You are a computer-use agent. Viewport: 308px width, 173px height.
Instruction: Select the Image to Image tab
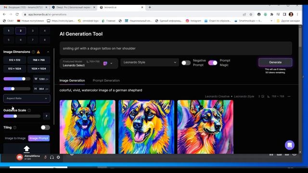(x=15, y=138)
